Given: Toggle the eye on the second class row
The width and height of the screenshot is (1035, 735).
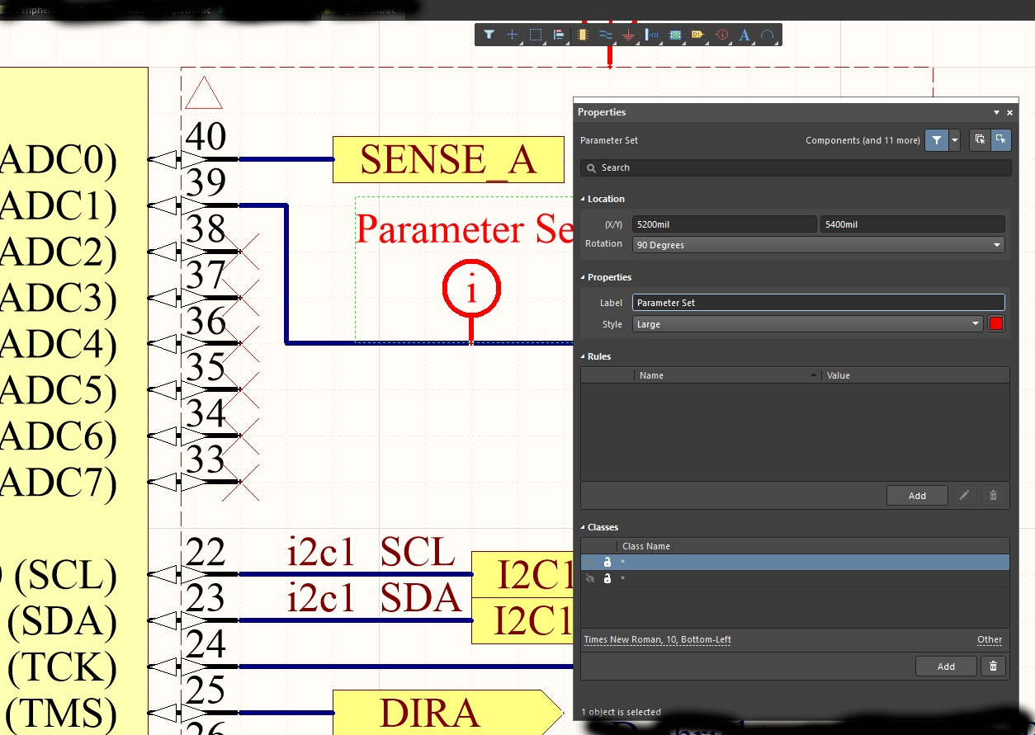Looking at the screenshot, I should 589,579.
